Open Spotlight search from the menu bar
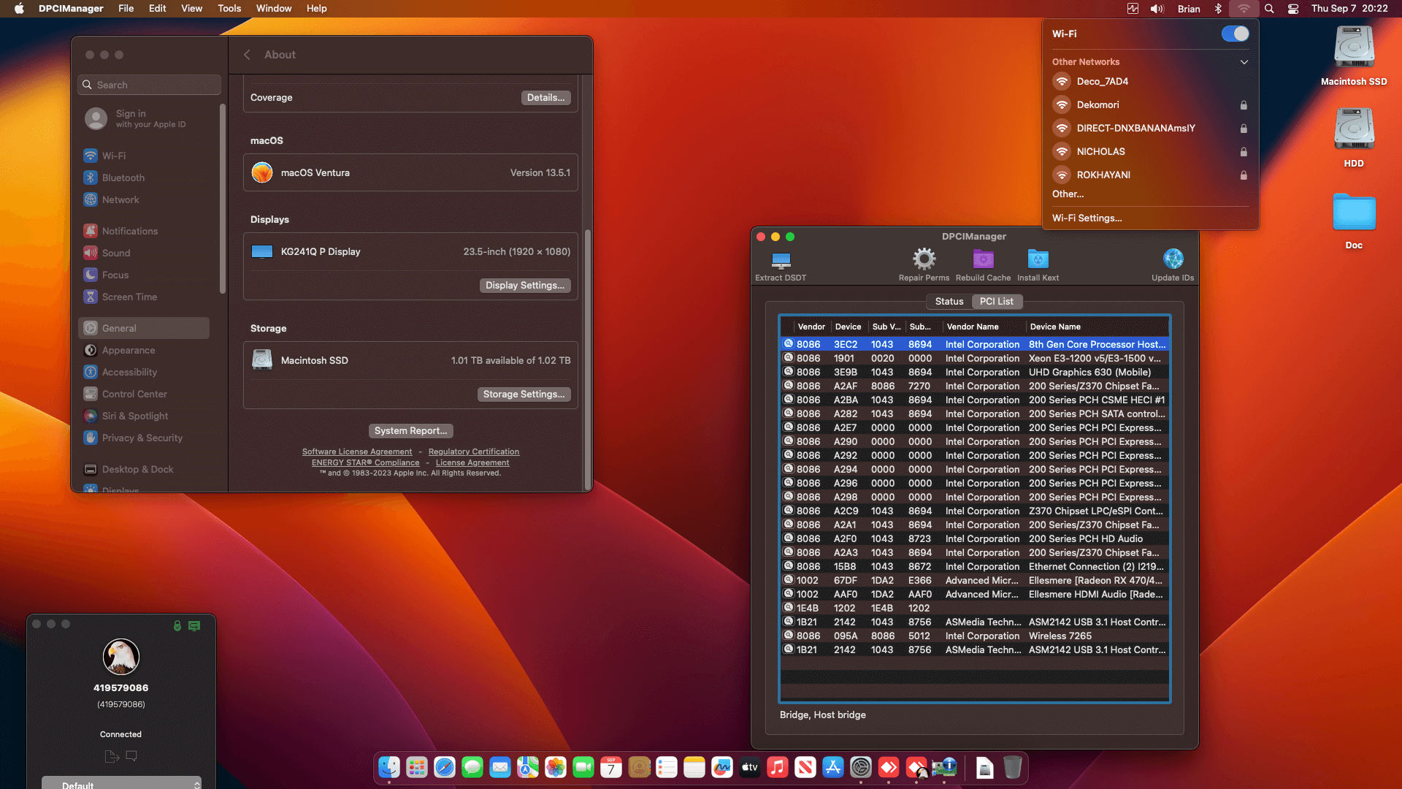This screenshot has width=1402, height=789. pyautogui.click(x=1269, y=9)
